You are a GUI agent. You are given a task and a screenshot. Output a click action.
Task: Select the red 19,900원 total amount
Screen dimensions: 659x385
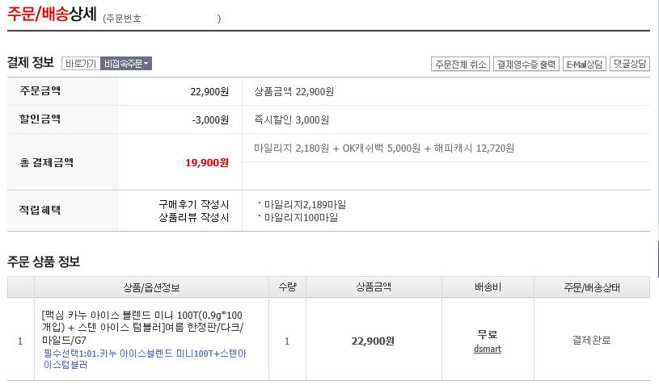click(x=207, y=162)
